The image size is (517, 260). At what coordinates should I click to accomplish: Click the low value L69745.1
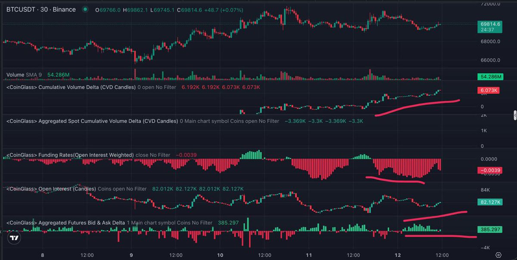(162, 9)
